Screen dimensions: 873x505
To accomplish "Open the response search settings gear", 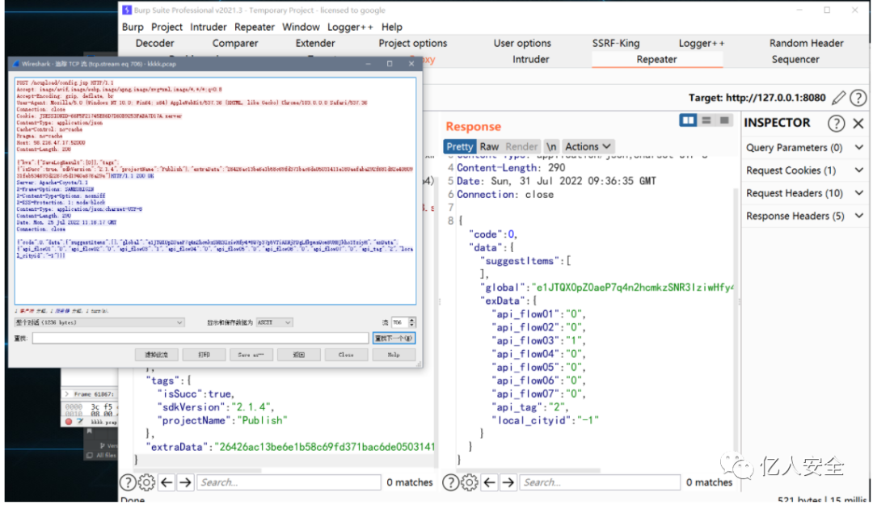I will [x=470, y=482].
